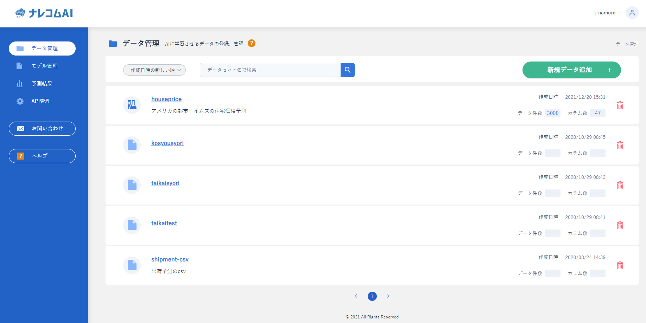Open the ヘルプ section
The image size is (646, 323).
[42, 156]
